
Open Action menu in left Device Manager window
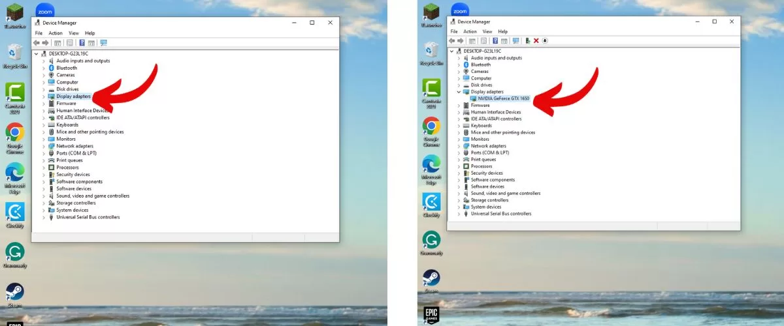56,33
